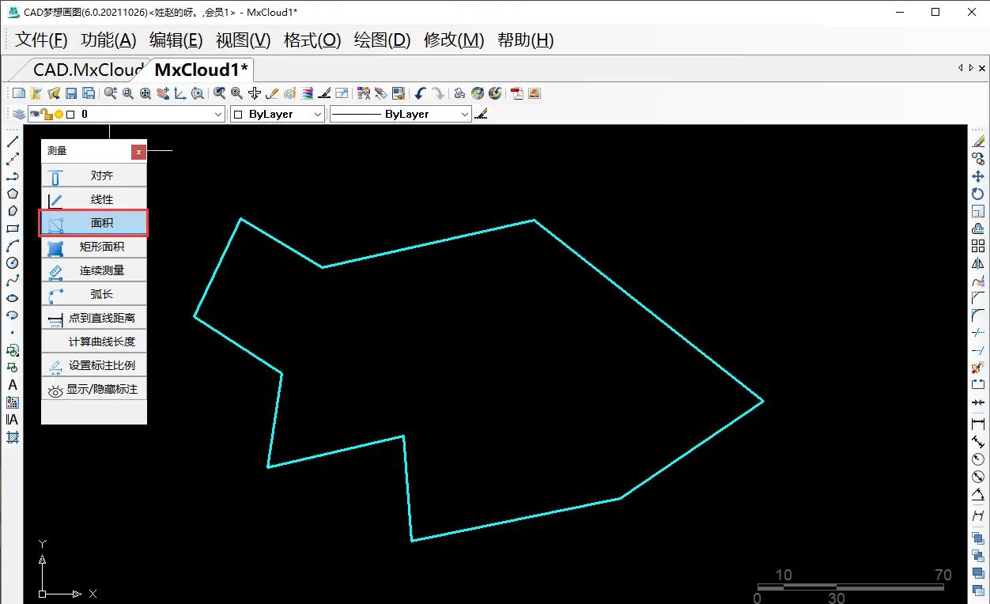Click the Save icon in toolbar
This screenshot has height=604, width=990.
71,93
